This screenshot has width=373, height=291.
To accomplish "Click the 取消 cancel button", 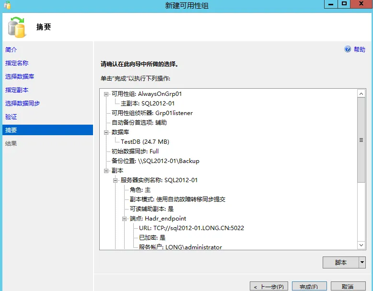I will pyautogui.click(x=348, y=286).
